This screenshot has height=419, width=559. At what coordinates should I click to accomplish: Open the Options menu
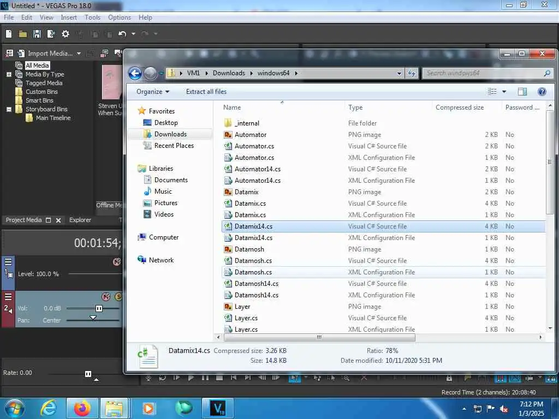click(120, 17)
